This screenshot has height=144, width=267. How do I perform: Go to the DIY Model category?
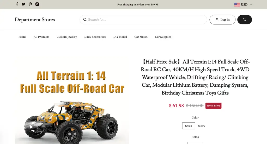coord(120,37)
